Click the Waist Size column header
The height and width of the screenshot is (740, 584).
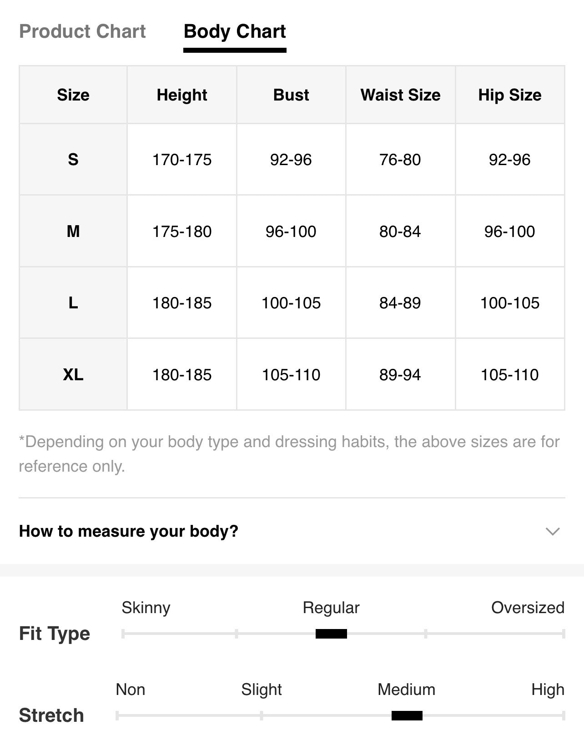pos(400,95)
